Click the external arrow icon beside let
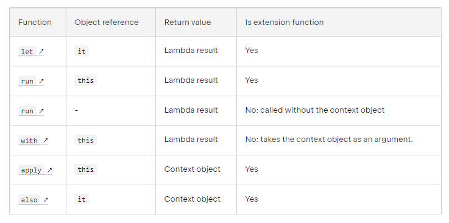449x223 pixels. pos(41,51)
